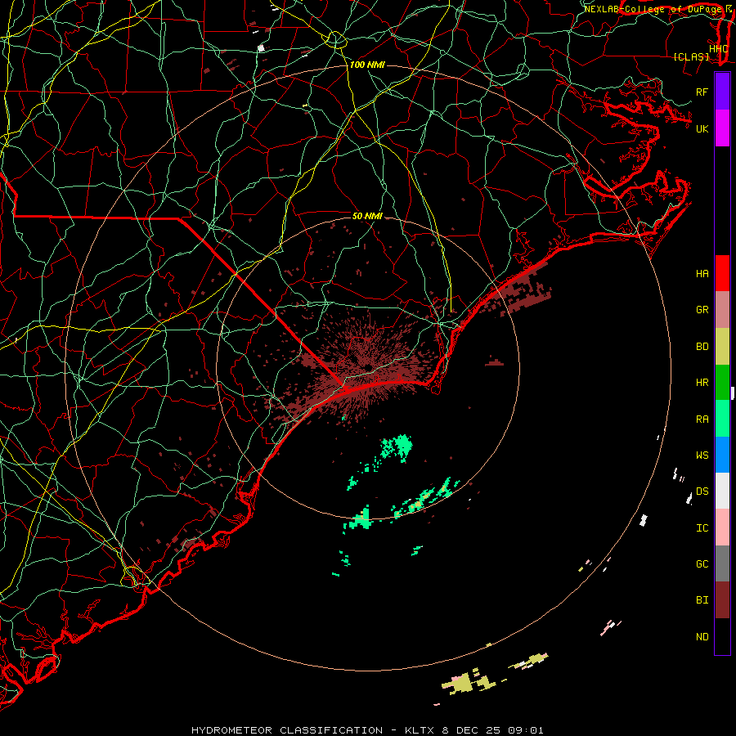Click the 'HR' legend label
The image size is (736, 736).
point(702,383)
